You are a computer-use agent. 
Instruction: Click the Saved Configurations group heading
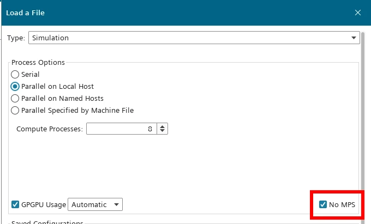point(47,222)
